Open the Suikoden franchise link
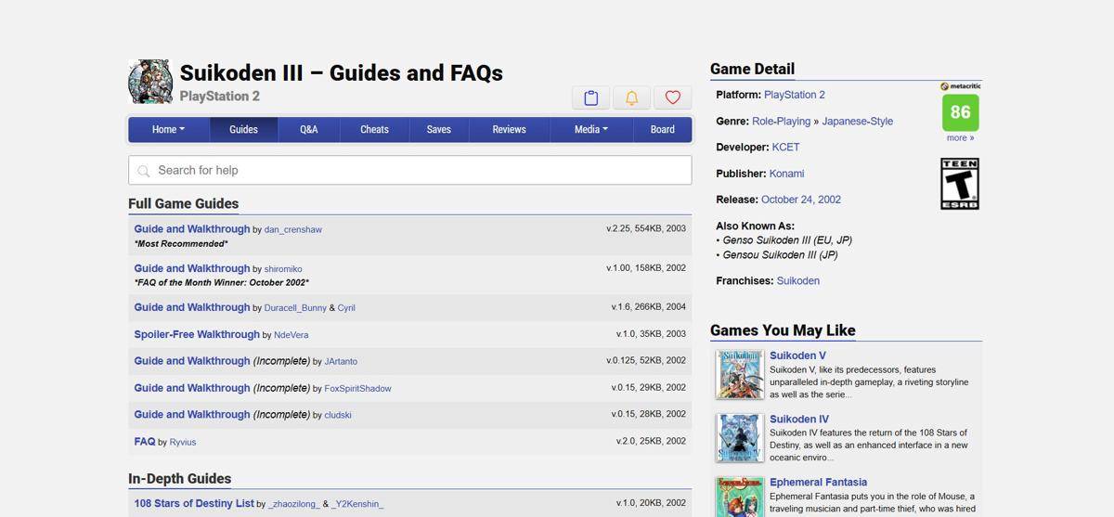Screen dimensions: 1114x517 pos(798,281)
